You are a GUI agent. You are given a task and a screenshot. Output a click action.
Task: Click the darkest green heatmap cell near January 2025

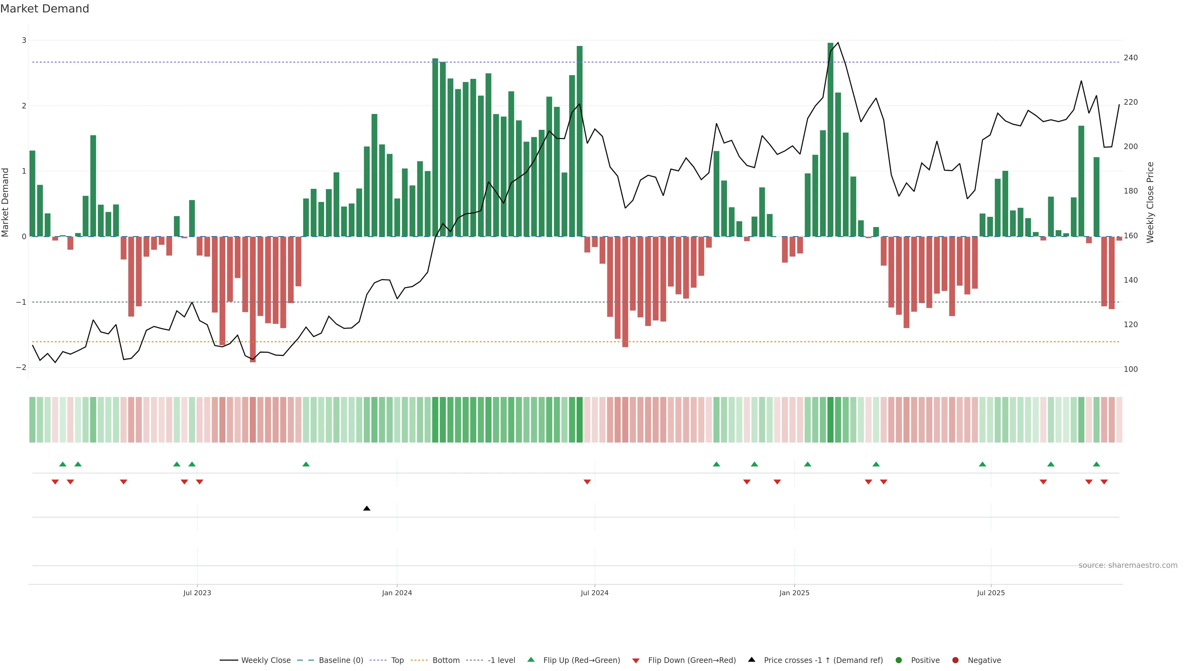coord(830,420)
